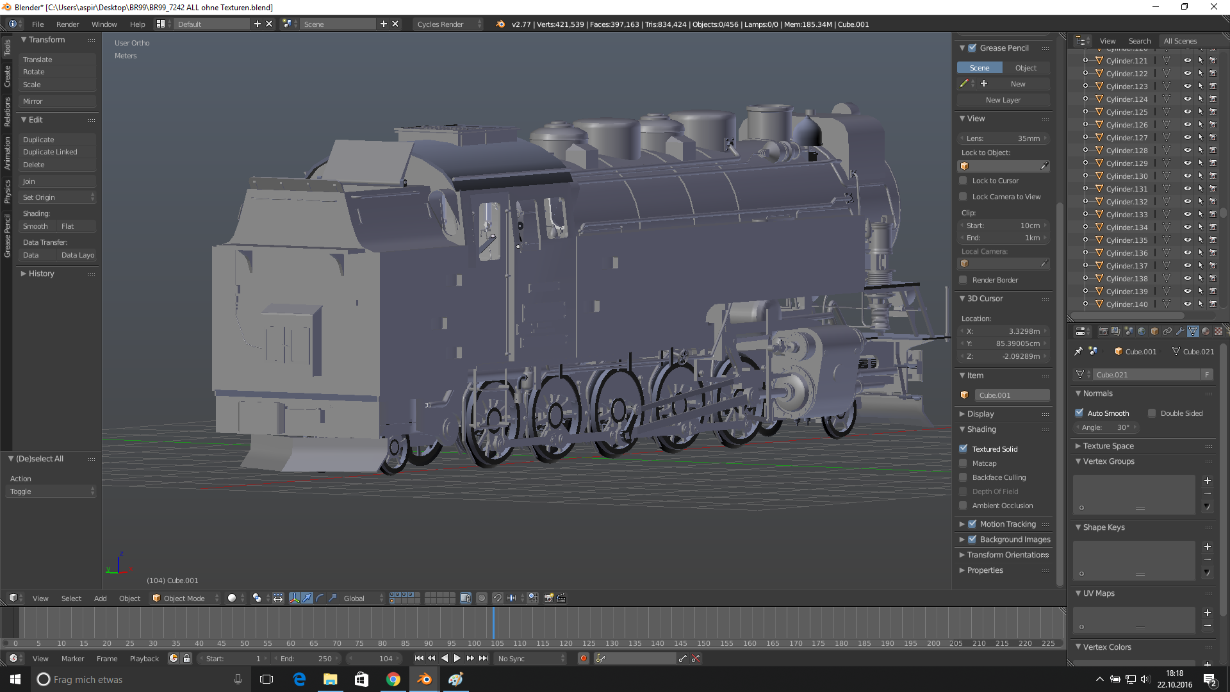Open the Render Layers properties tab
Image resolution: width=1230 pixels, height=692 pixels.
pos(1116,331)
